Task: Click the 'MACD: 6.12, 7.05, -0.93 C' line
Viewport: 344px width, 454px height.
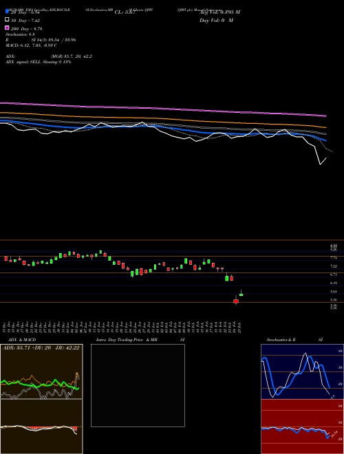Action: [x=31, y=45]
